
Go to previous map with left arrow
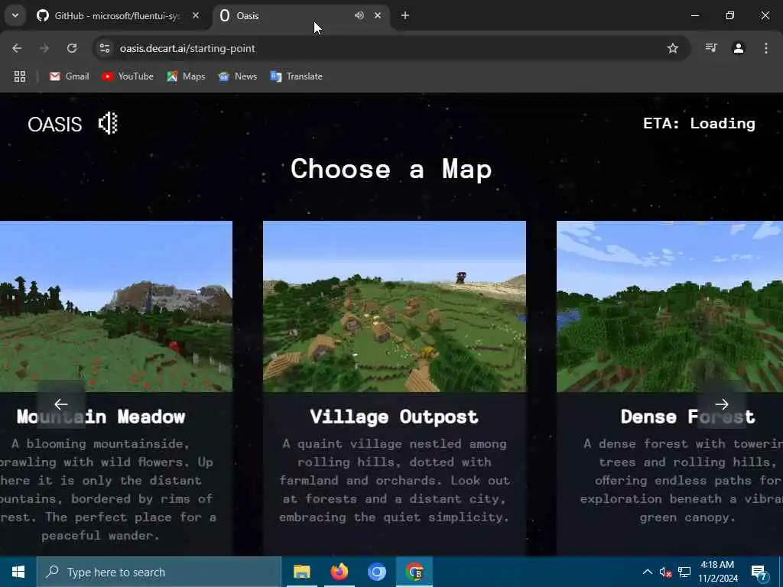[61, 404]
